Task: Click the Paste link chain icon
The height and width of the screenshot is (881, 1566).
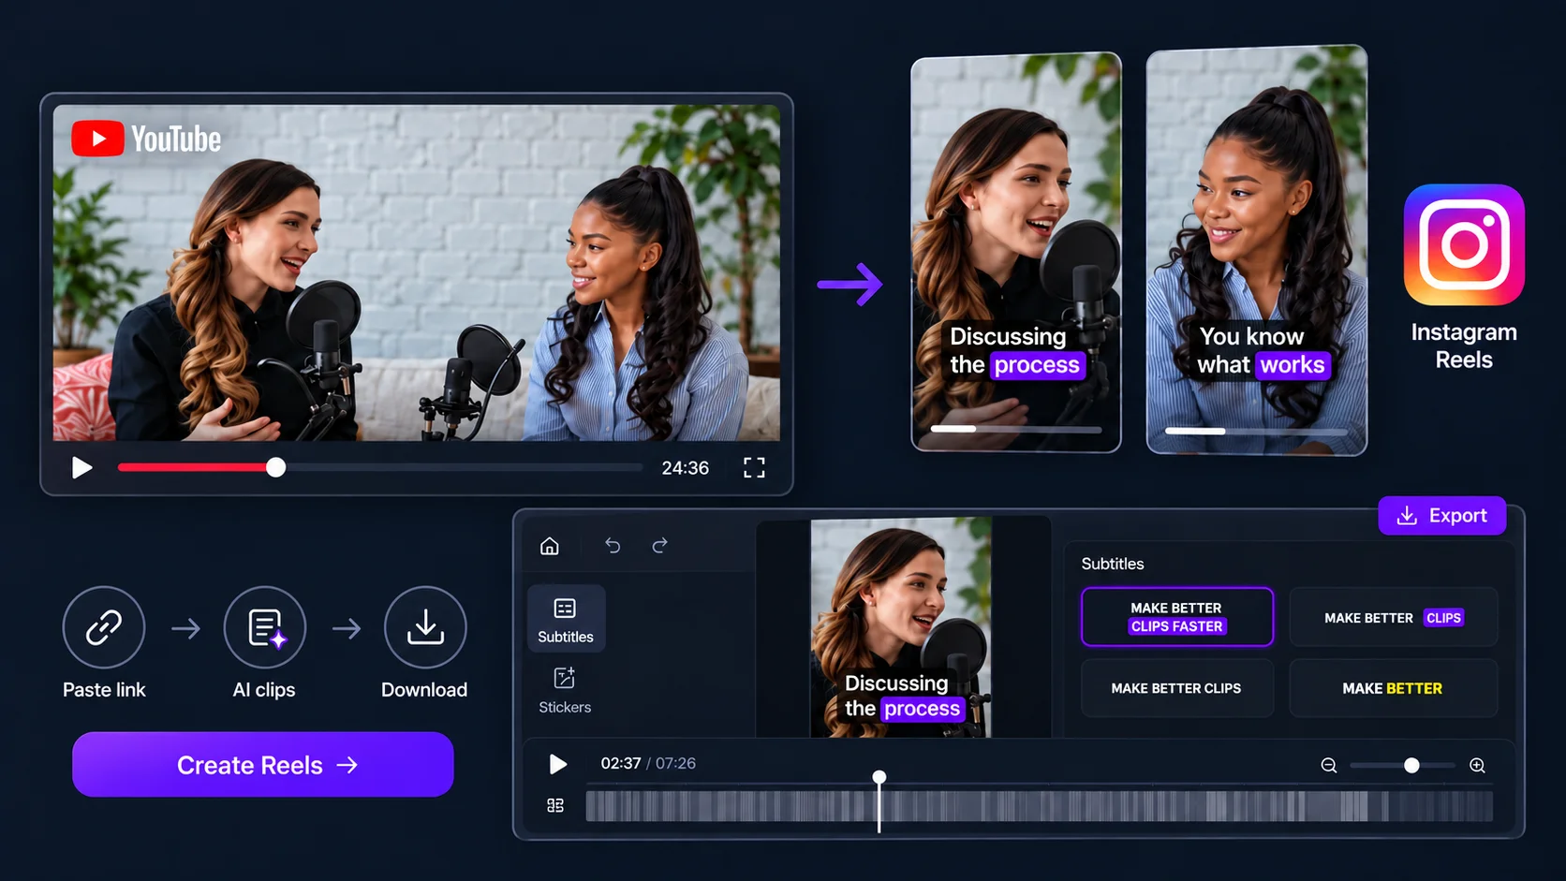Action: pyautogui.click(x=104, y=627)
